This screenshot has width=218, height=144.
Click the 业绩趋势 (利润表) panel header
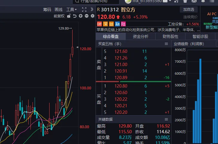[189, 44]
